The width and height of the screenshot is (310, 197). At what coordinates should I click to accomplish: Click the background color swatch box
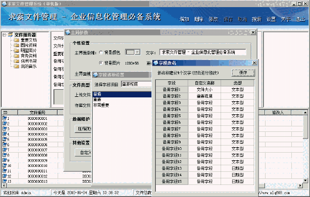coord(130,52)
